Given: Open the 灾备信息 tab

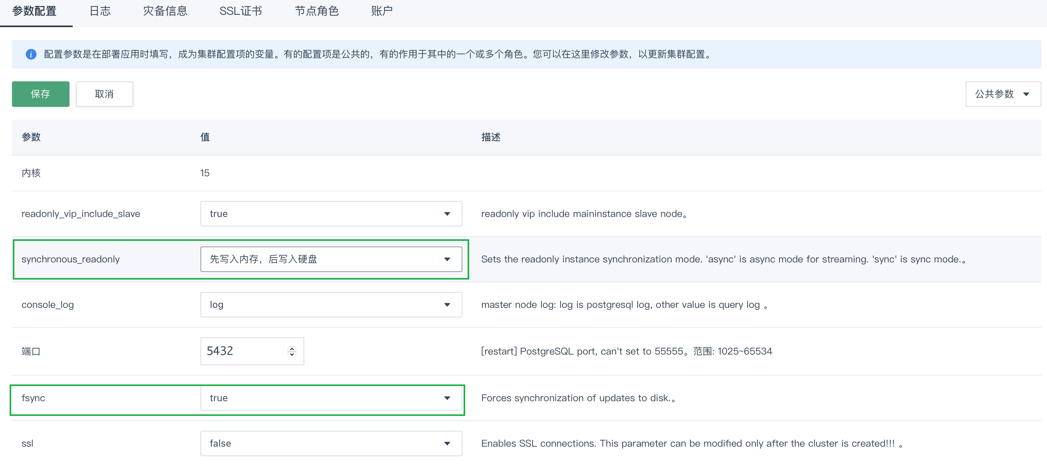Looking at the screenshot, I should click(x=165, y=11).
